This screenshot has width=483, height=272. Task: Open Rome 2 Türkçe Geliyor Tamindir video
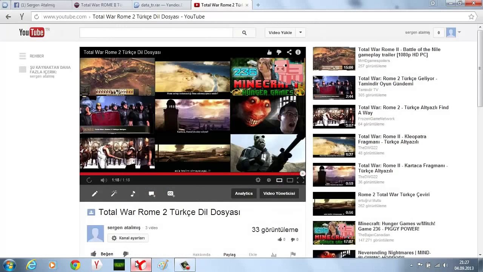click(x=397, y=81)
